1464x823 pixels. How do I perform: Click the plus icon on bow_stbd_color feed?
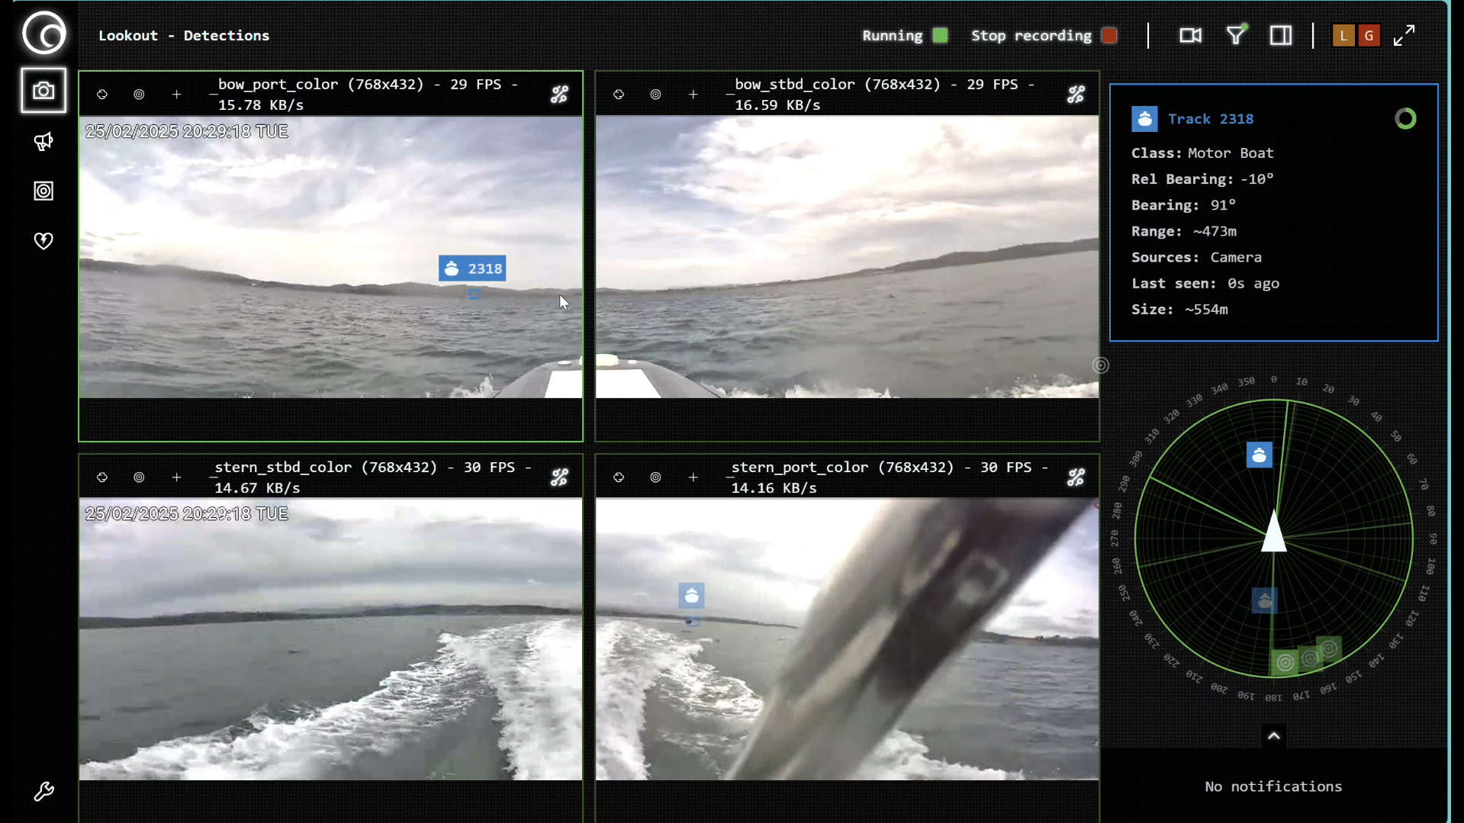[x=693, y=95]
